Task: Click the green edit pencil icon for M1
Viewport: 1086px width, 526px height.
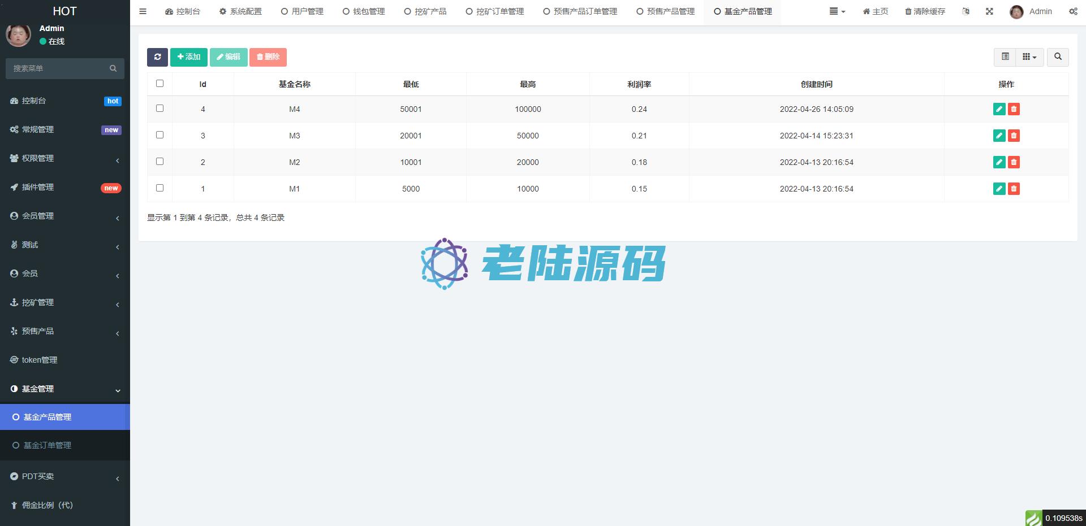Action: (x=999, y=189)
